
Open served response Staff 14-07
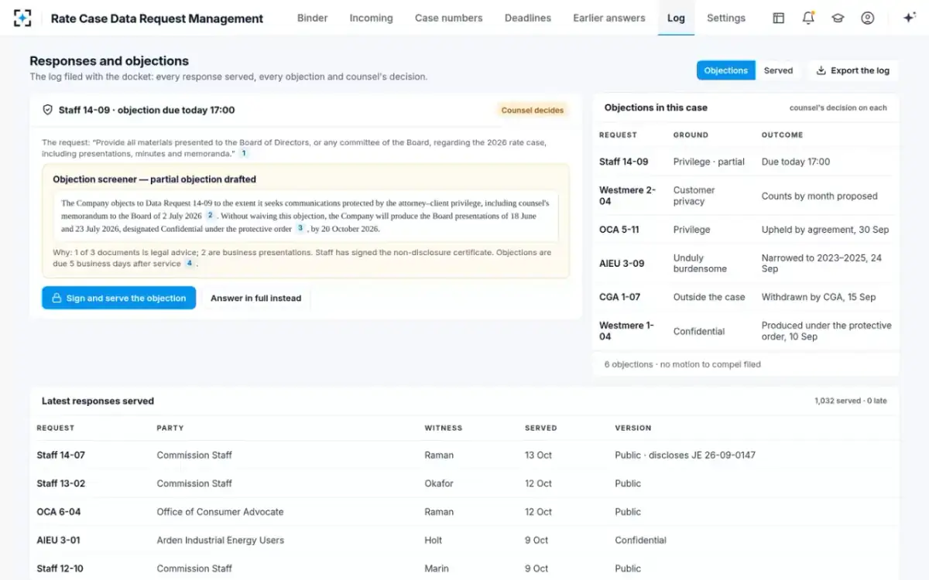pyautogui.click(x=464, y=455)
